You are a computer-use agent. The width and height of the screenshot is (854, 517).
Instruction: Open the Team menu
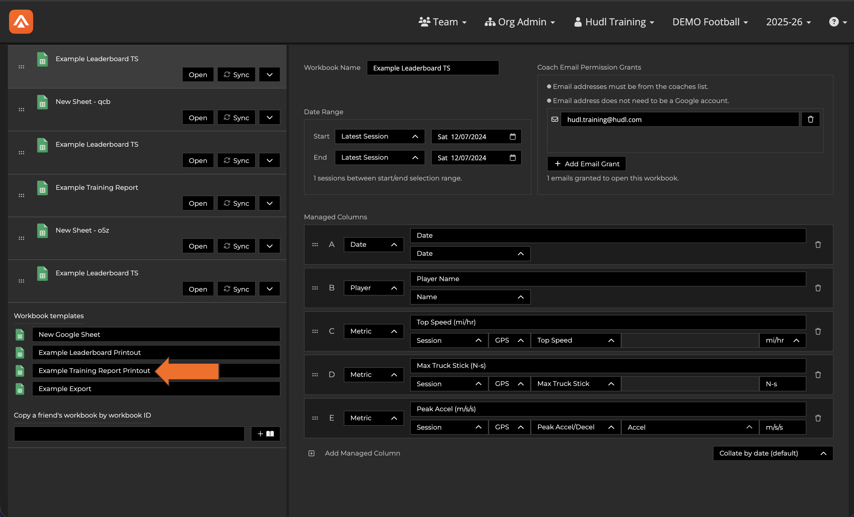pyautogui.click(x=443, y=22)
